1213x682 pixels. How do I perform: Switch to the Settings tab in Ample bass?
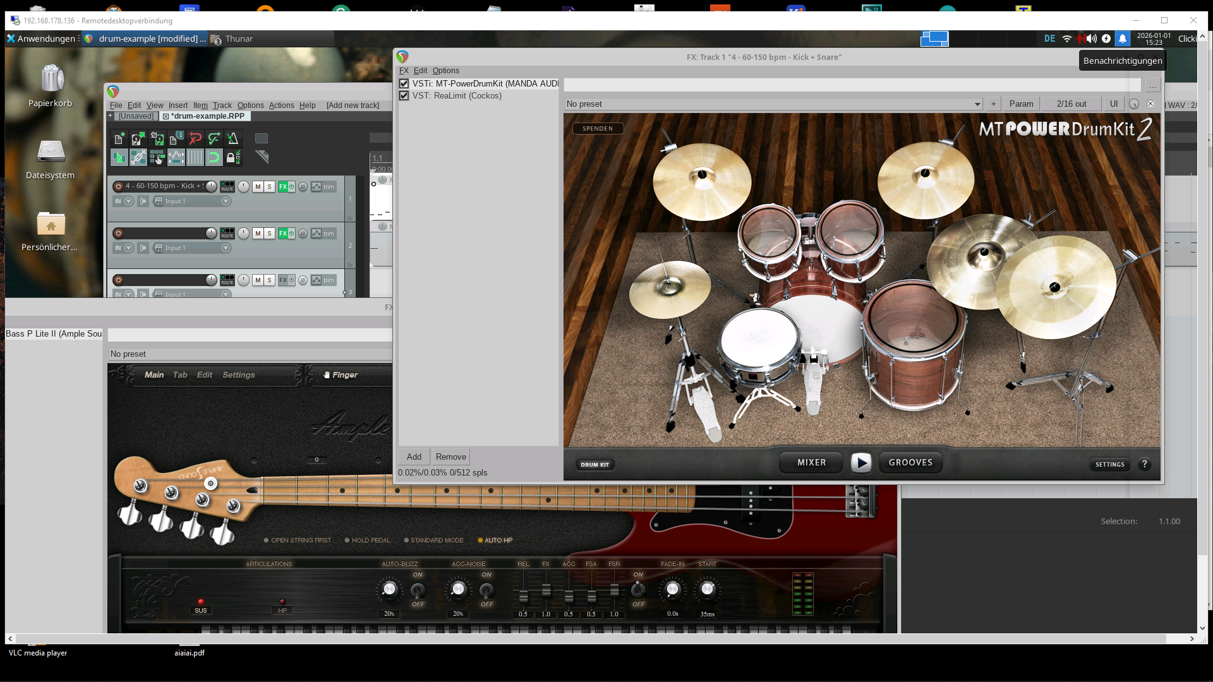click(238, 375)
